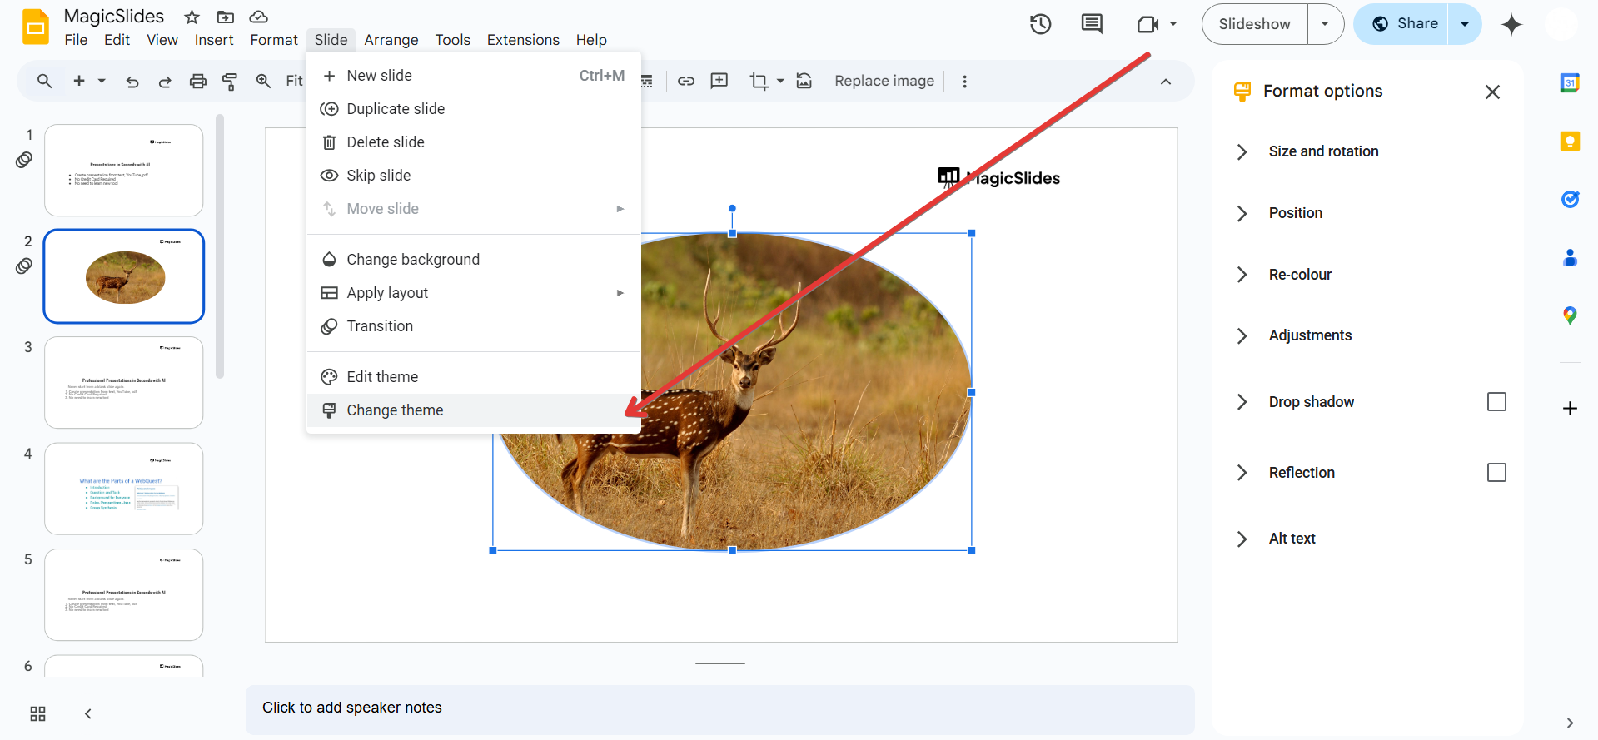Expand the Adjustments section
The width and height of the screenshot is (1598, 740).
(x=1309, y=335)
